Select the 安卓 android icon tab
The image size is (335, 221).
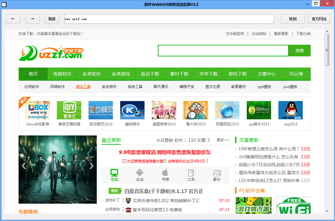point(140,175)
